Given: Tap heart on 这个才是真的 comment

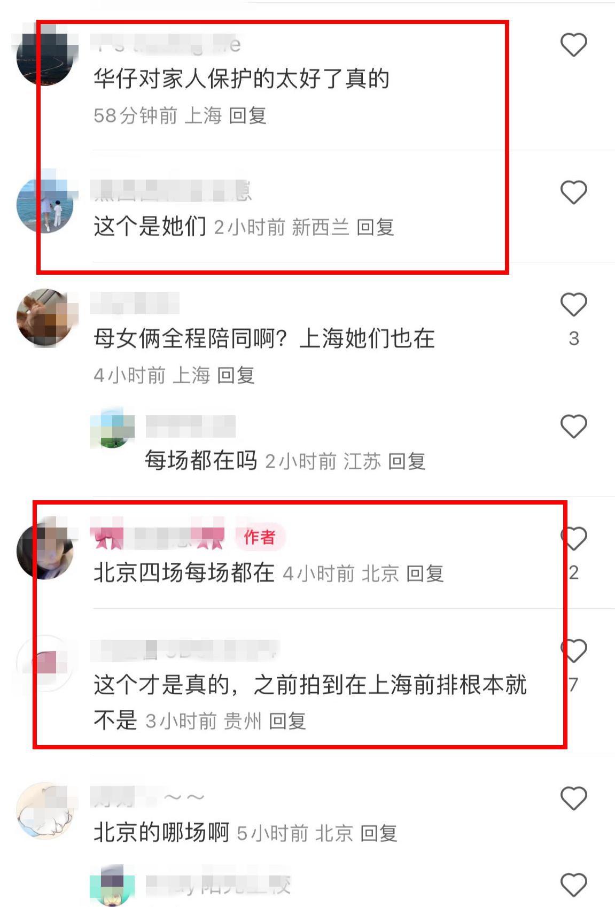Looking at the screenshot, I should tap(573, 650).
